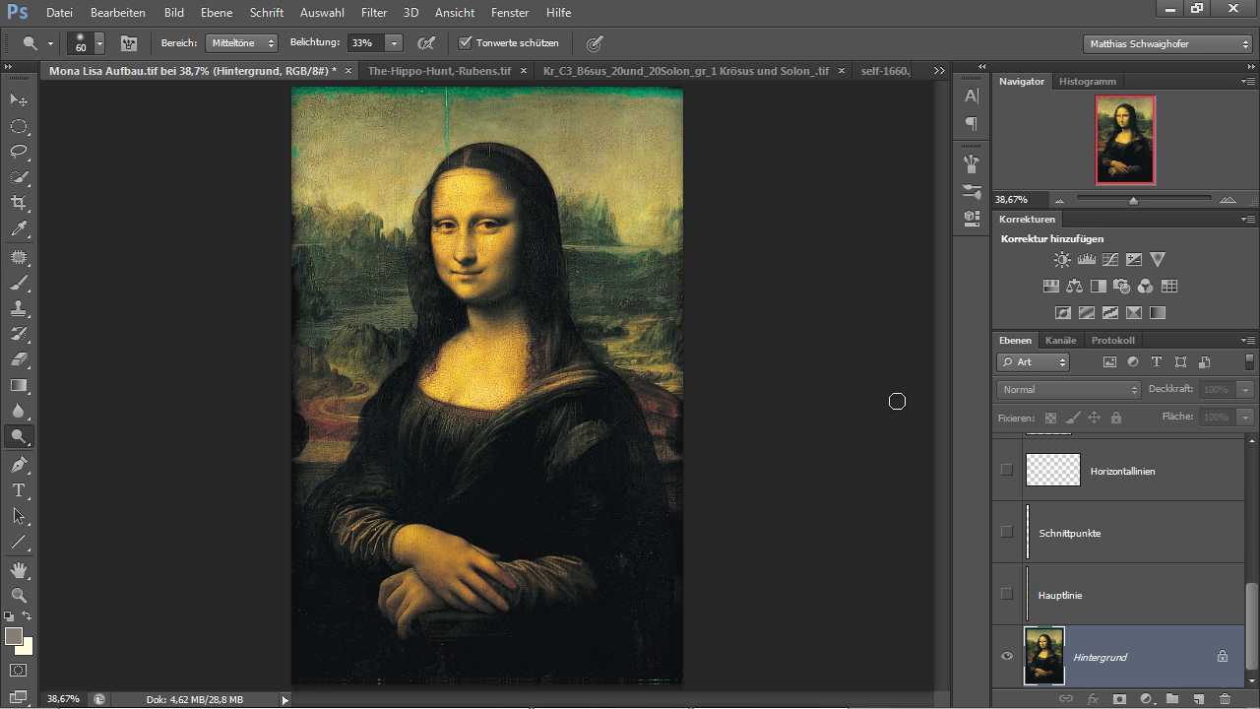Show the Hauptlinie layer
This screenshot has height=709, width=1260.
(1006, 594)
